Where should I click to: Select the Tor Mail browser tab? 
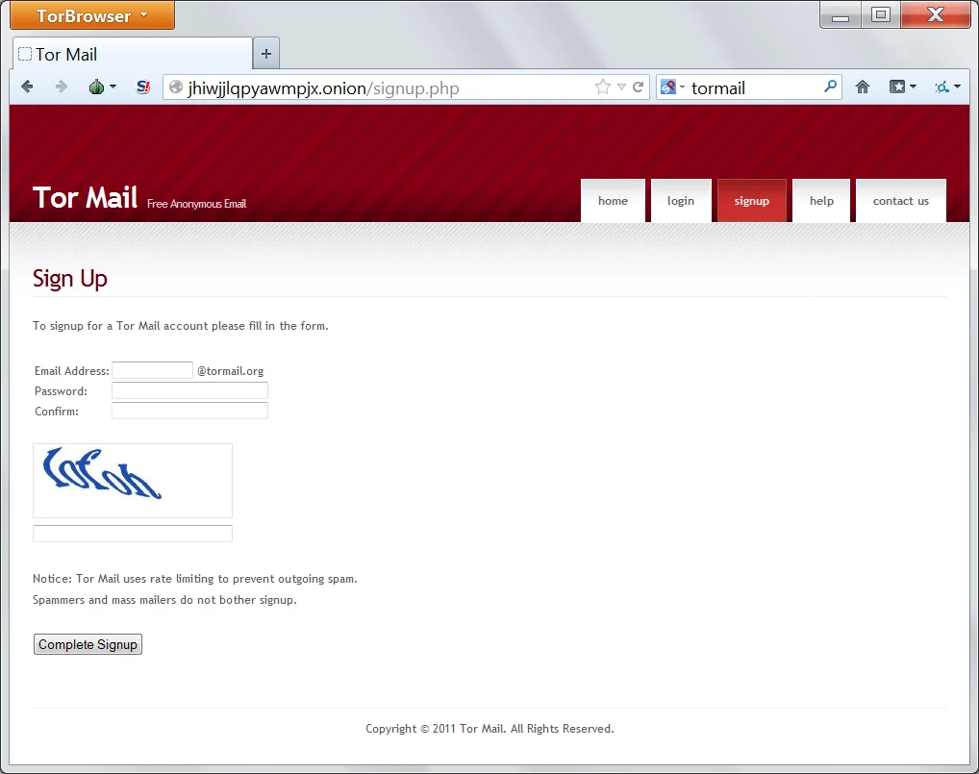click(x=133, y=54)
